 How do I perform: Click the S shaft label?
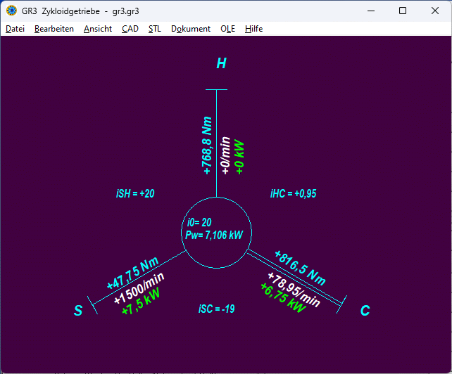coord(78,311)
